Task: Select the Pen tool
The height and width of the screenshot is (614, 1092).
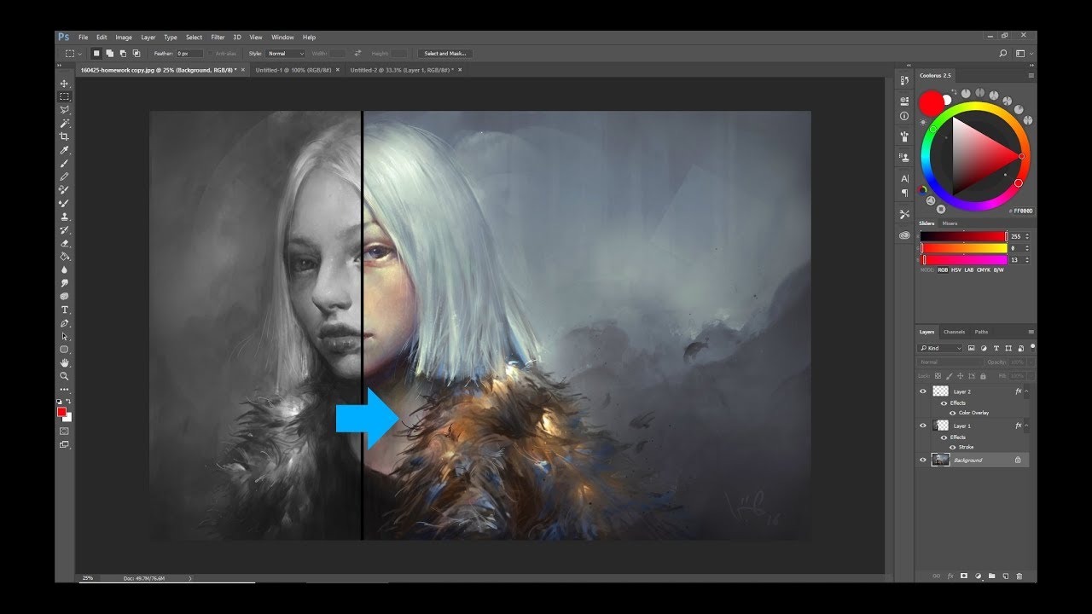Action: (64, 323)
